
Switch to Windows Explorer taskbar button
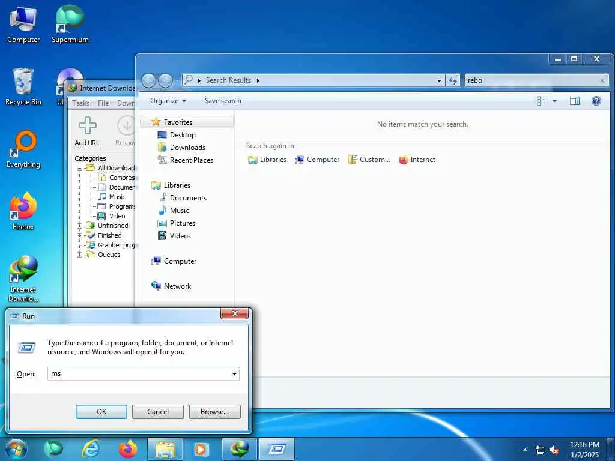(x=165, y=449)
